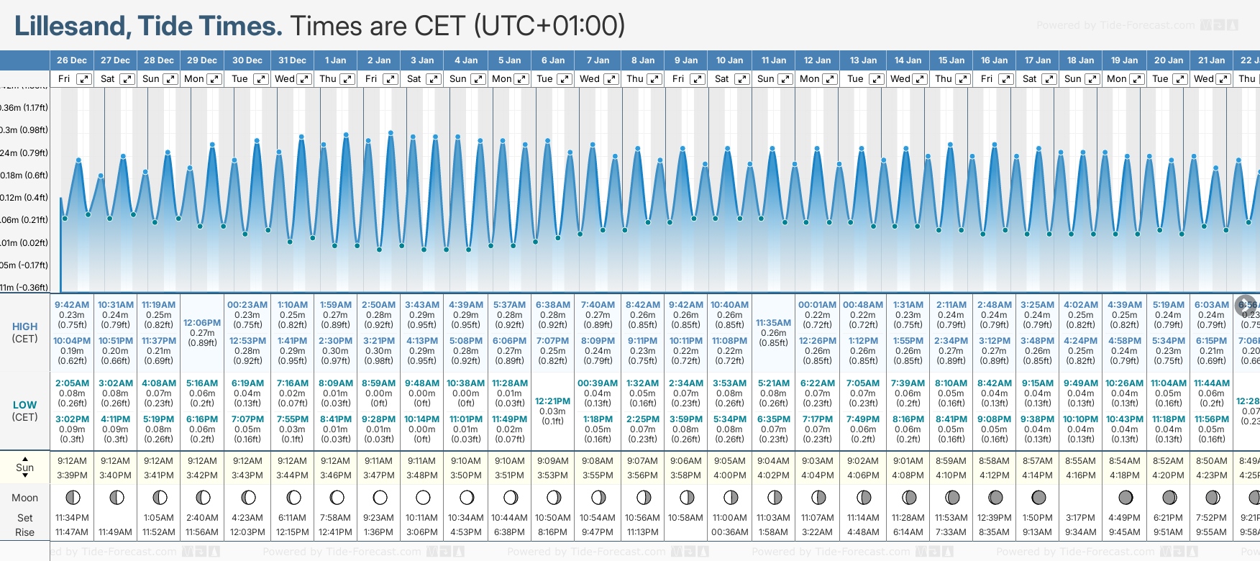Select the 26 Dec date header
The image size is (1260, 561).
[72, 60]
